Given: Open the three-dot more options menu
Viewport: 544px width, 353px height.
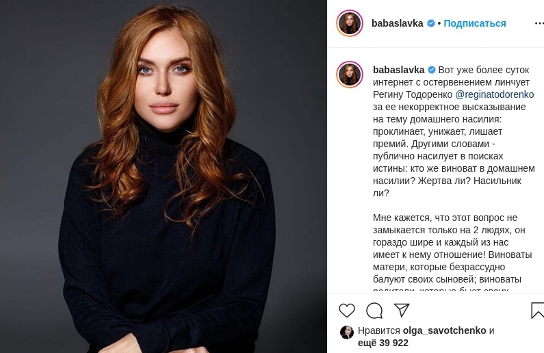Looking at the screenshot, I should pos(539,23).
